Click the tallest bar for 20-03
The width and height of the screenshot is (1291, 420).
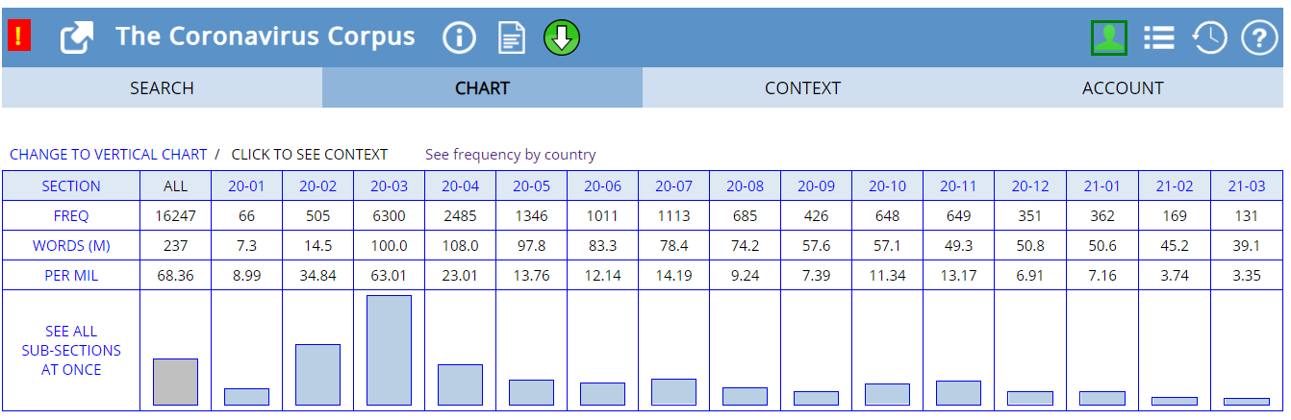click(389, 350)
